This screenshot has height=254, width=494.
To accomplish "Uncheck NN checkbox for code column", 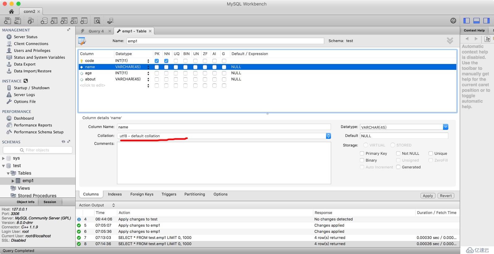I will click(x=166, y=61).
